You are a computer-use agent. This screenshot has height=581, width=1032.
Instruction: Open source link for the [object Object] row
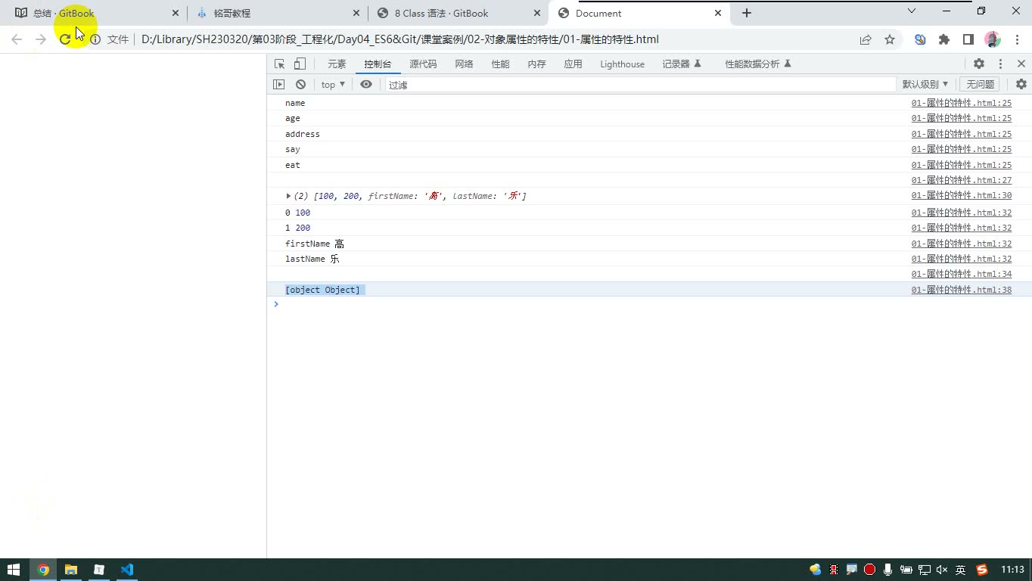[x=961, y=290]
